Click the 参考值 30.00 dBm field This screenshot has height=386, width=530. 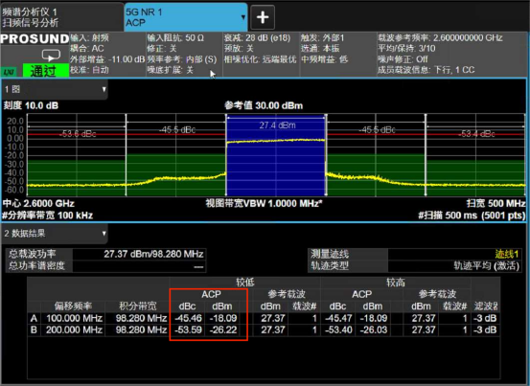click(x=264, y=105)
